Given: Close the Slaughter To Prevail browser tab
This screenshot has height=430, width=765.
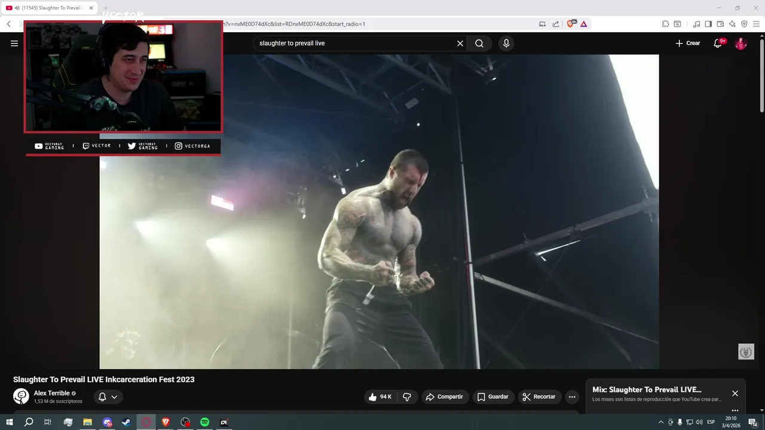Looking at the screenshot, I should tap(91, 8).
